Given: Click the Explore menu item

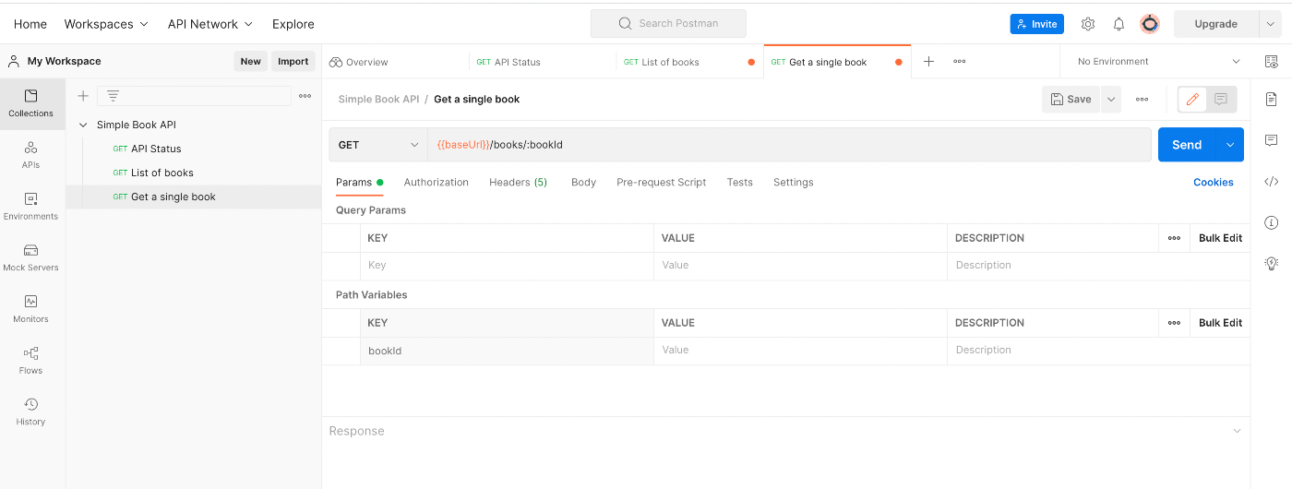Looking at the screenshot, I should pos(293,24).
